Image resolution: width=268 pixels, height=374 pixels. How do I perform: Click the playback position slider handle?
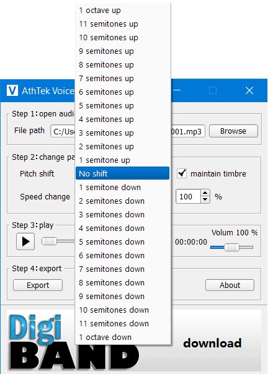49,241
